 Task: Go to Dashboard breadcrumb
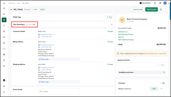point(12,3)
